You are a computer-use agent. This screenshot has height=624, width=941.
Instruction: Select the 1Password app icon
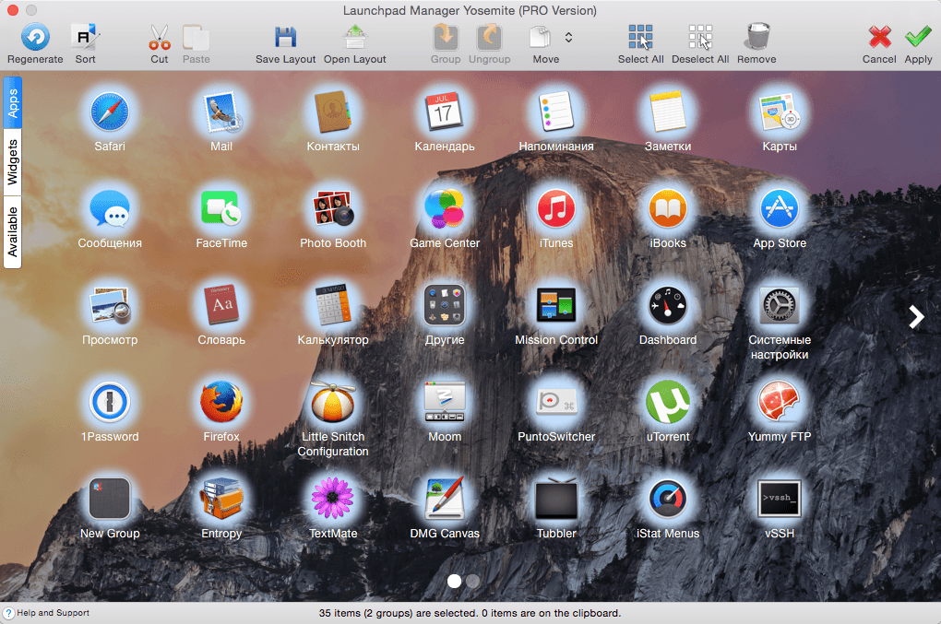tap(109, 402)
